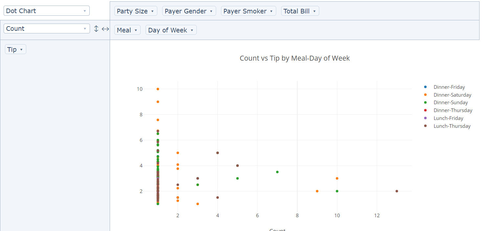Click the brown data point at count 13
Screen dimensions: 493x231
tap(397, 191)
